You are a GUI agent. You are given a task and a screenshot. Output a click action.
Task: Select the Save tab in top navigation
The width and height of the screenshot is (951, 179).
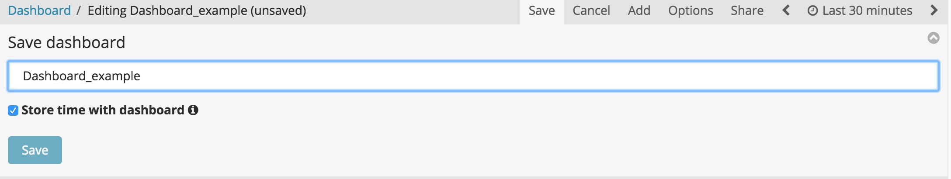(x=541, y=10)
